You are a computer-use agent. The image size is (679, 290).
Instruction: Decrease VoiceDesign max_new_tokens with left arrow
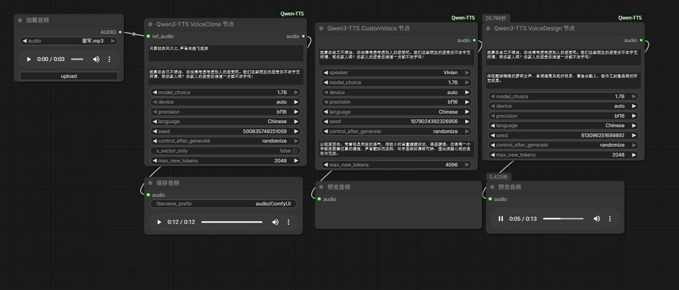coord(492,155)
